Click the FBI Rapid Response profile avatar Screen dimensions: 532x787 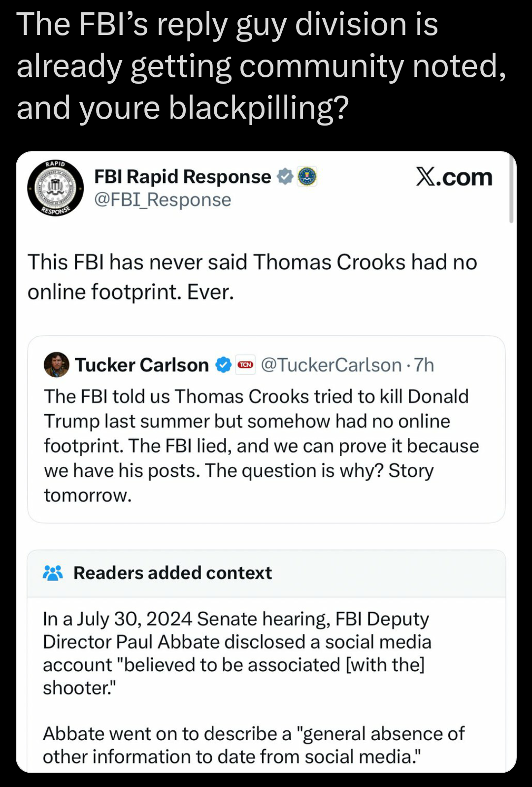[55, 188]
